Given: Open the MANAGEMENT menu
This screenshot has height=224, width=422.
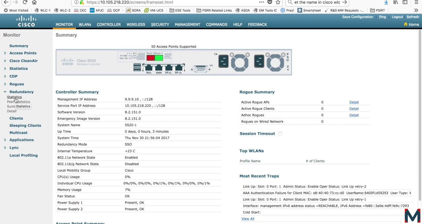Looking at the screenshot, I should tap(188, 24).
